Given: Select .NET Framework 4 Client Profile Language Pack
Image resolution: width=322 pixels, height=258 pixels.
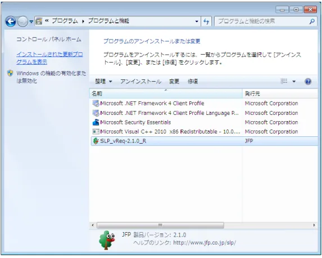Looking at the screenshot, I should (x=205, y=113).
